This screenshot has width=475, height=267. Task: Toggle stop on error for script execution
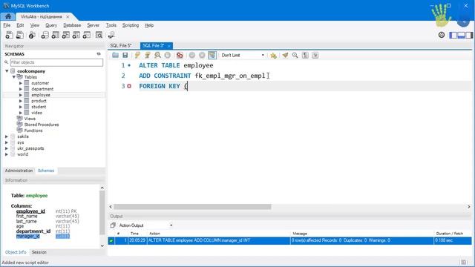180,55
